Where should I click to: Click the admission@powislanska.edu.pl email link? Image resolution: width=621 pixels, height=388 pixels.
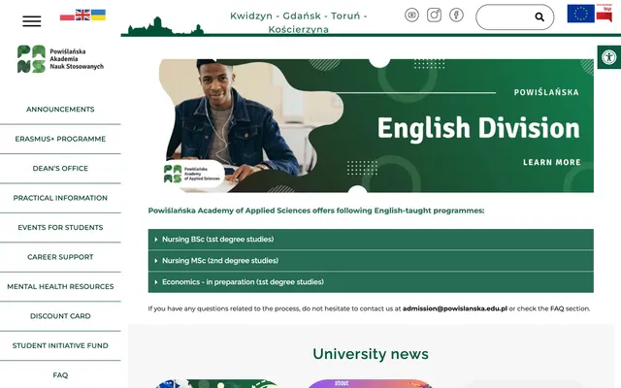455,308
